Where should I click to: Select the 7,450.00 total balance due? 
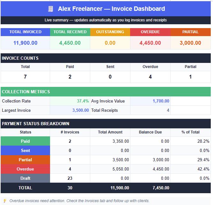click(161, 188)
